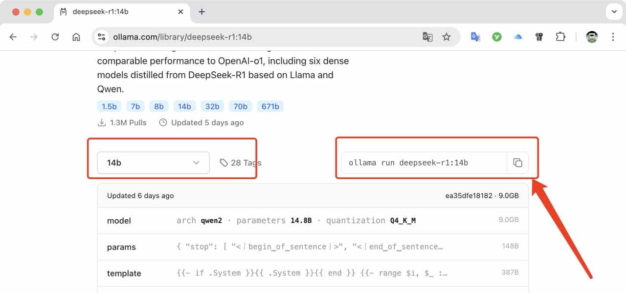The height and width of the screenshot is (293, 626).
Task: Click the quantization Q4_K_M text
Action: 371,220
